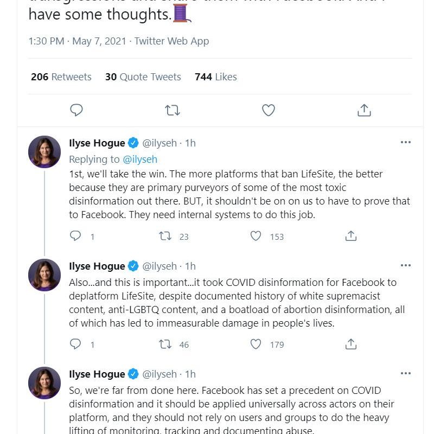View the 30 Quote Tweets
Viewport: 434px width, 434px height.
143,77
